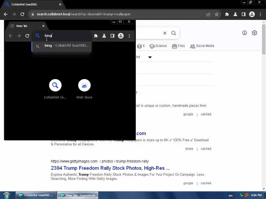Select the New Tab browser tab
The width and height of the screenshot is (266, 199).
27,26
